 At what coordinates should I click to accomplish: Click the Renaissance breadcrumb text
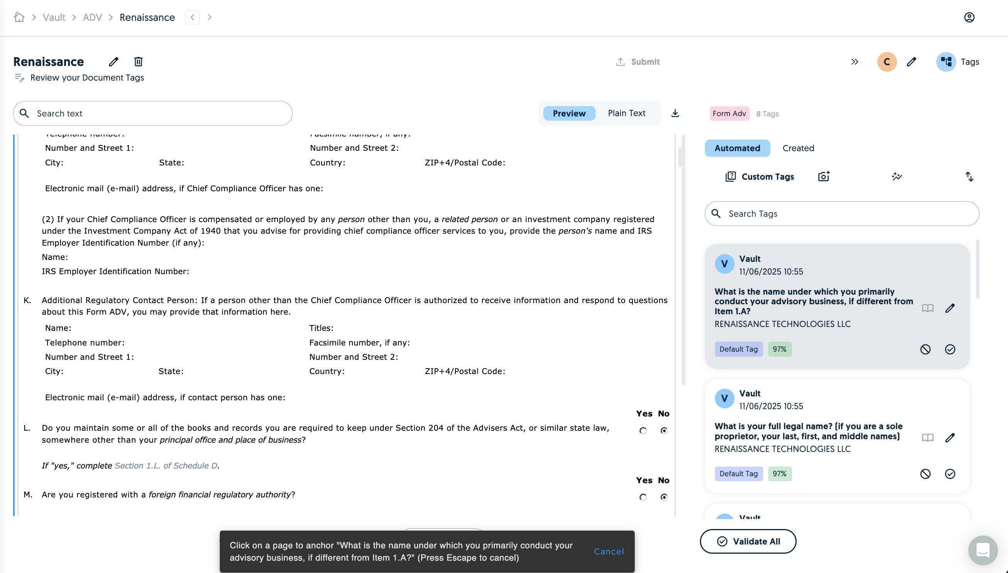click(147, 17)
